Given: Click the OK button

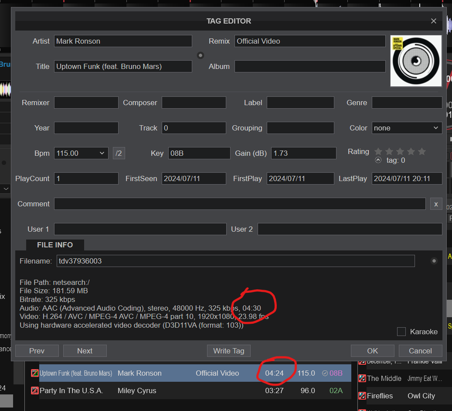Looking at the screenshot, I should pyautogui.click(x=372, y=351).
